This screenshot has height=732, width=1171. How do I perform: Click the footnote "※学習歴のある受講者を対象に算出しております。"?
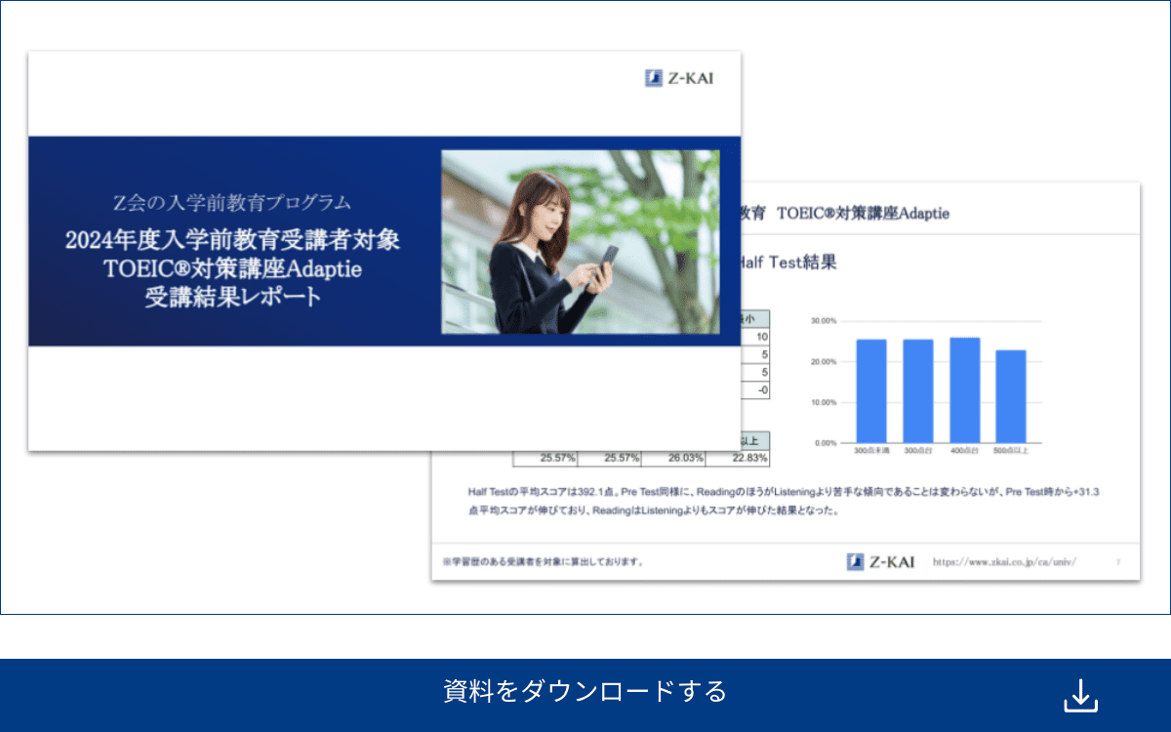[543, 562]
